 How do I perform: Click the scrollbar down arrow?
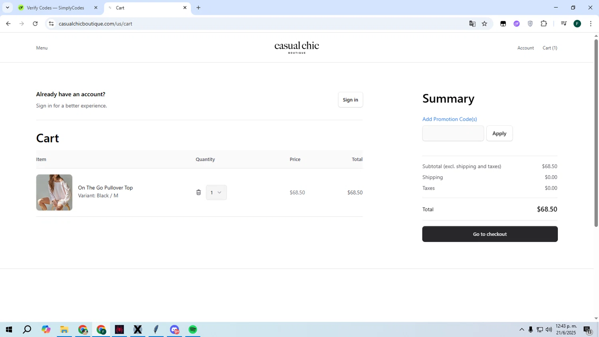(x=596, y=319)
